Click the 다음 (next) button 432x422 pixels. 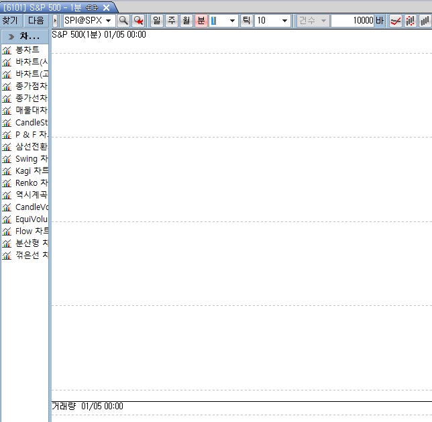pos(36,21)
